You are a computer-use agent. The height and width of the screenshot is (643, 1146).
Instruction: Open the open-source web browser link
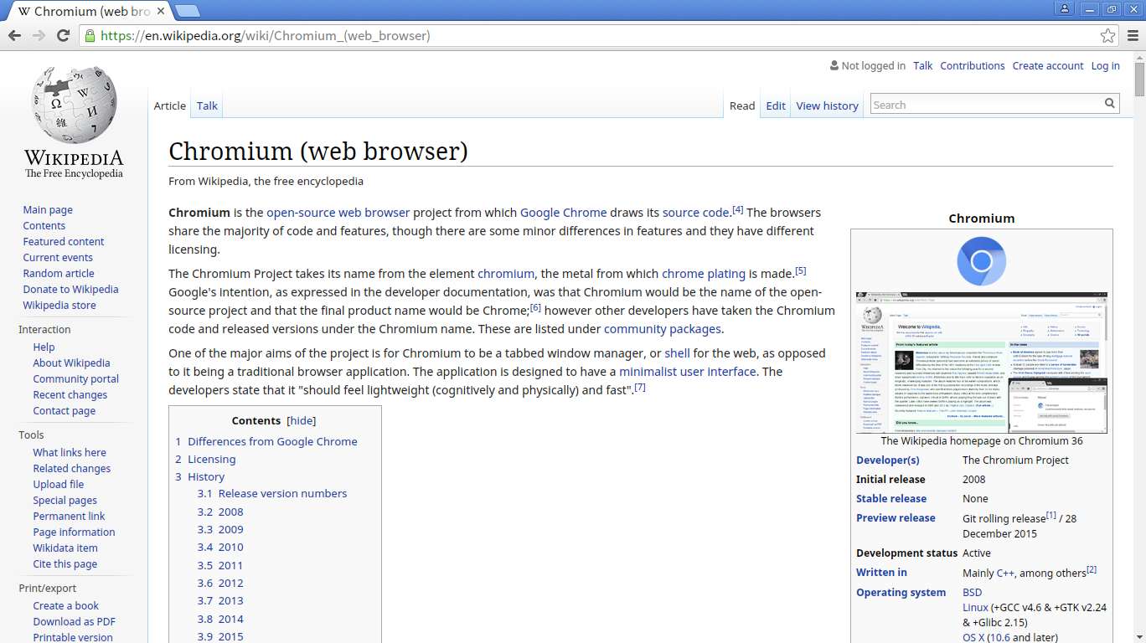pos(338,213)
